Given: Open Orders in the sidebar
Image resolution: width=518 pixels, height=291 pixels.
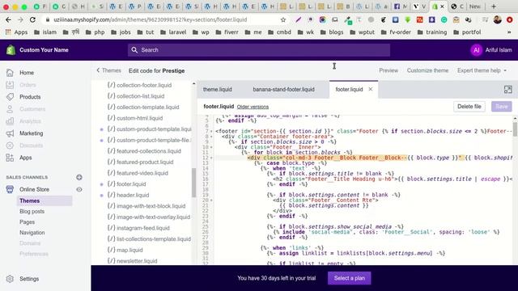Looking at the screenshot, I should 28,85.
